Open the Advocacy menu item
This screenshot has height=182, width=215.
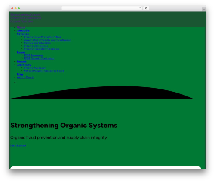coord(24,65)
